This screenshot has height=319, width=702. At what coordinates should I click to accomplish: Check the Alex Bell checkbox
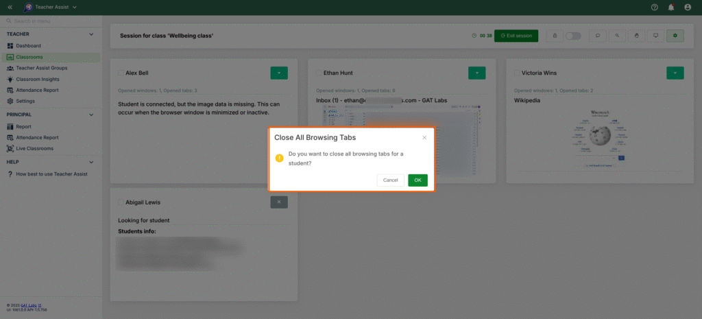point(121,72)
